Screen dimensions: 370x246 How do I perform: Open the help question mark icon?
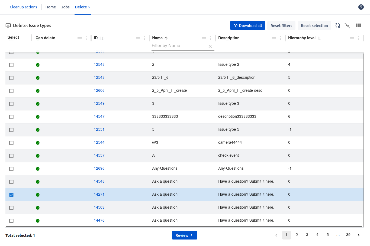coord(361,7)
